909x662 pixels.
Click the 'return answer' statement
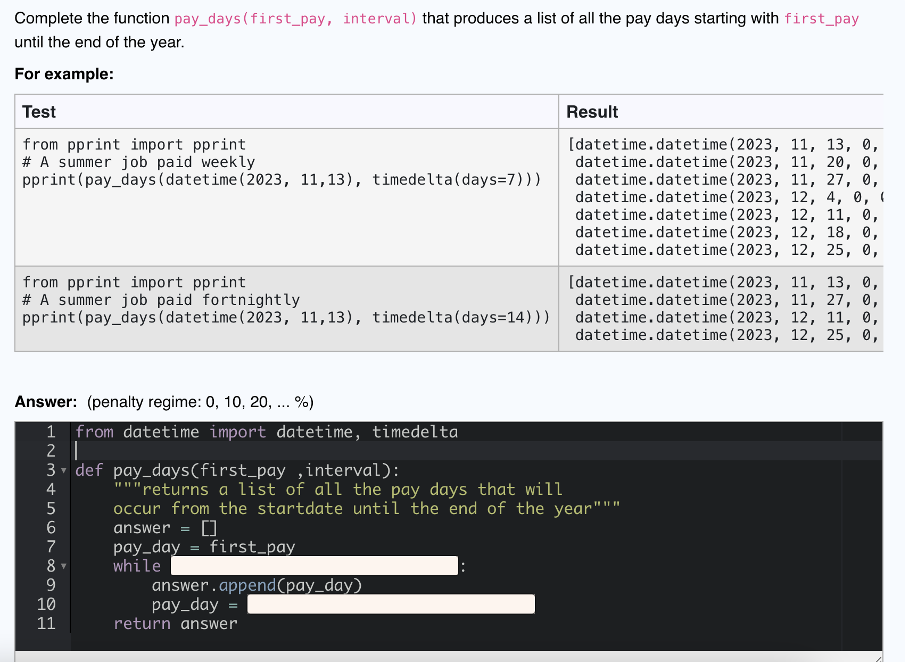(175, 623)
